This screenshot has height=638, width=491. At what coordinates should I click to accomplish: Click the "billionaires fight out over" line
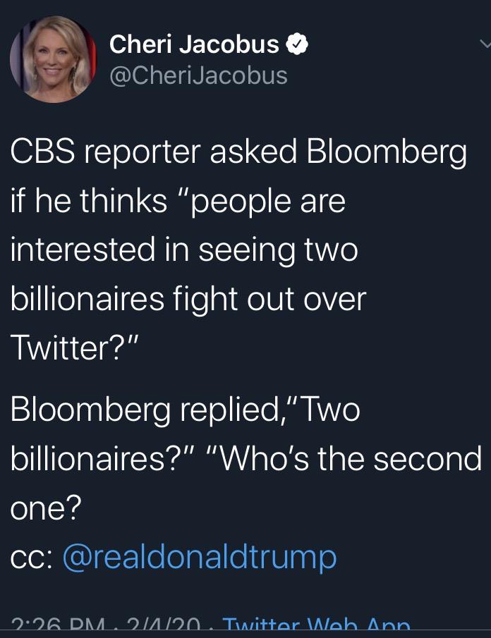pos(188,298)
